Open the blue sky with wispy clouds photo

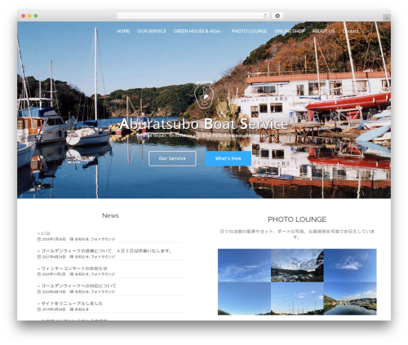point(244,265)
